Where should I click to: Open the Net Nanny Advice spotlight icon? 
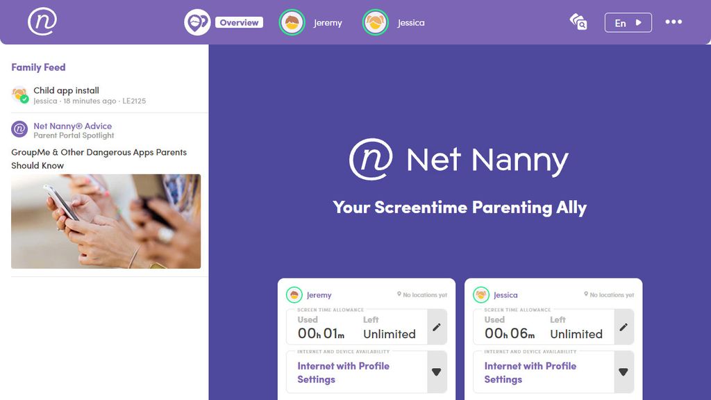[18, 130]
